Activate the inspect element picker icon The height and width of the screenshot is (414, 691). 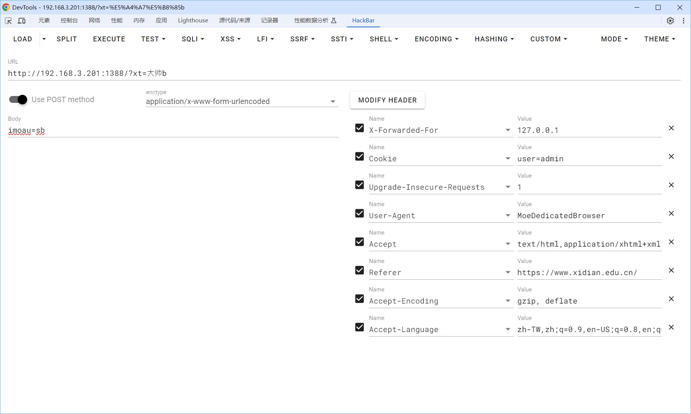pyautogui.click(x=8, y=20)
